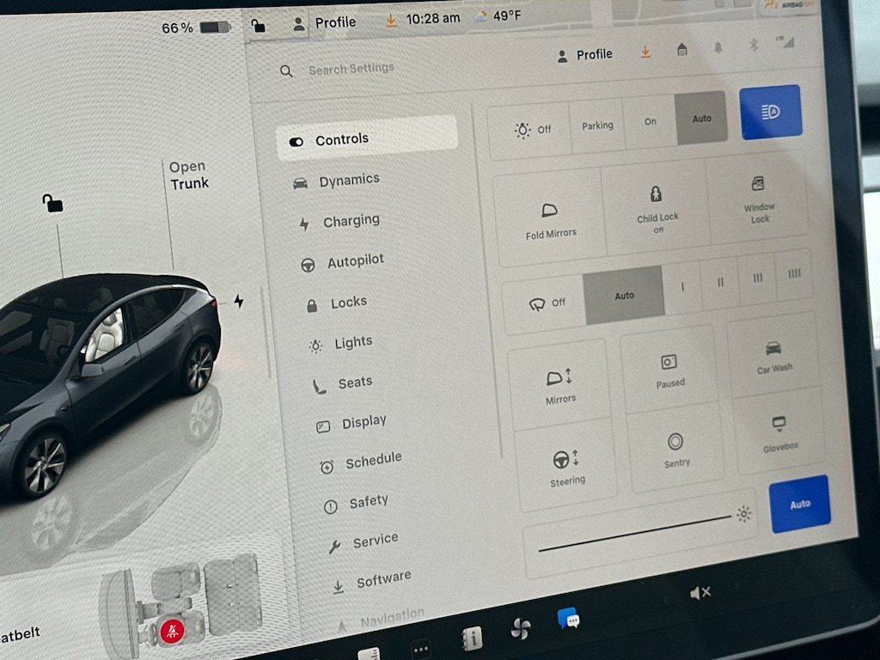
Task: Tap the Sentry mode icon
Action: tap(675, 443)
